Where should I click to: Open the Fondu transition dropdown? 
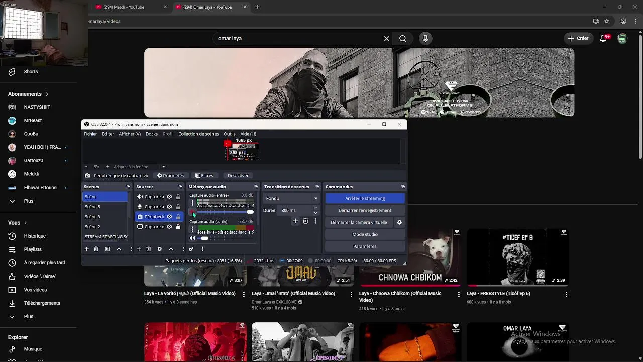pyautogui.click(x=291, y=198)
